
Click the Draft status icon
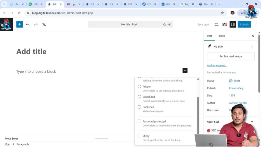click(231, 81)
